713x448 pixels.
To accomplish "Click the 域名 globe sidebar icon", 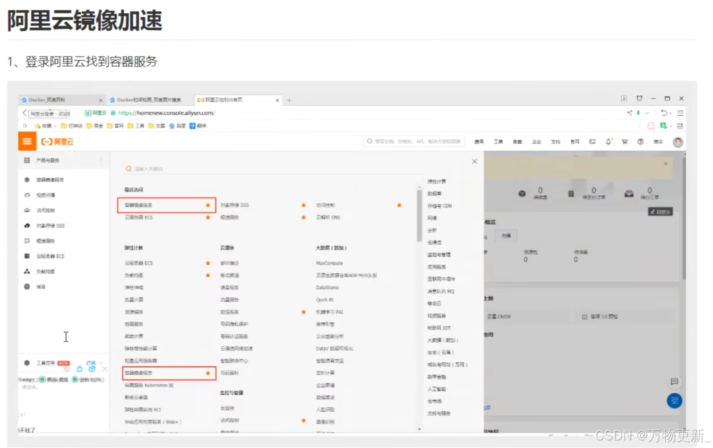I will (27, 287).
